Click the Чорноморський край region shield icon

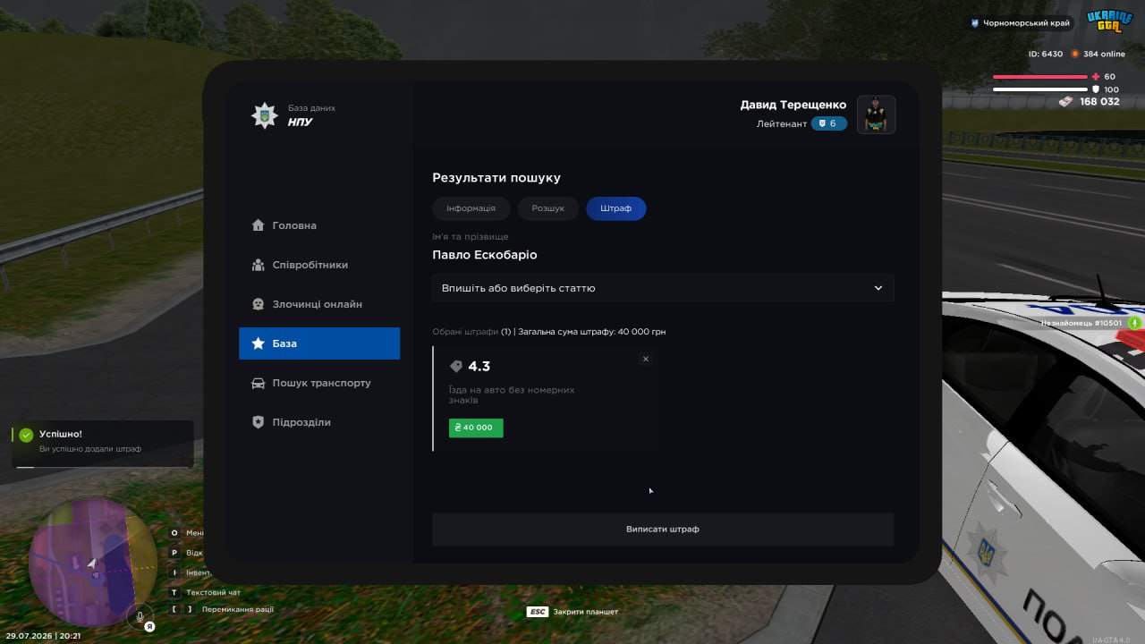(974, 23)
